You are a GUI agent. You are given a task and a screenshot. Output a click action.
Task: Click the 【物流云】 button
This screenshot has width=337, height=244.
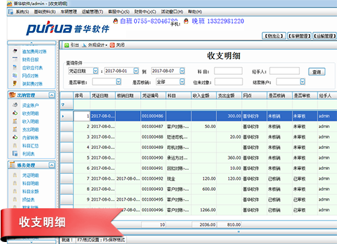pos(274,36)
